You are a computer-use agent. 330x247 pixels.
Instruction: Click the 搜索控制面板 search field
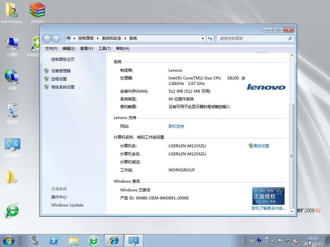pos(253,39)
